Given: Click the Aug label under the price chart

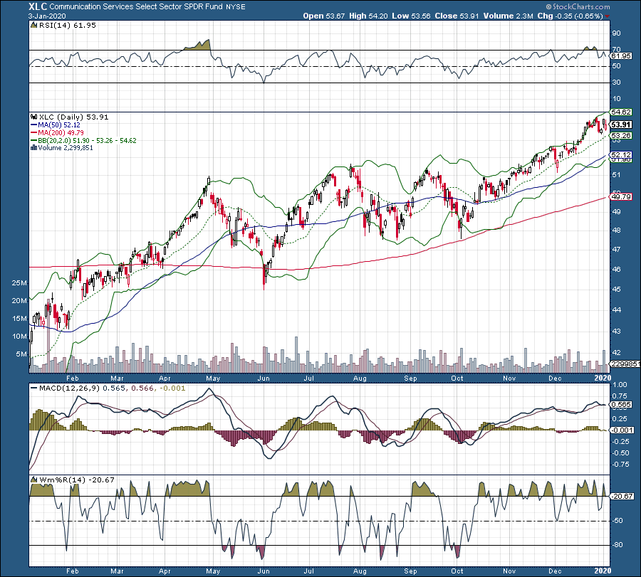Looking at the screenshot, I should point(360,378).
